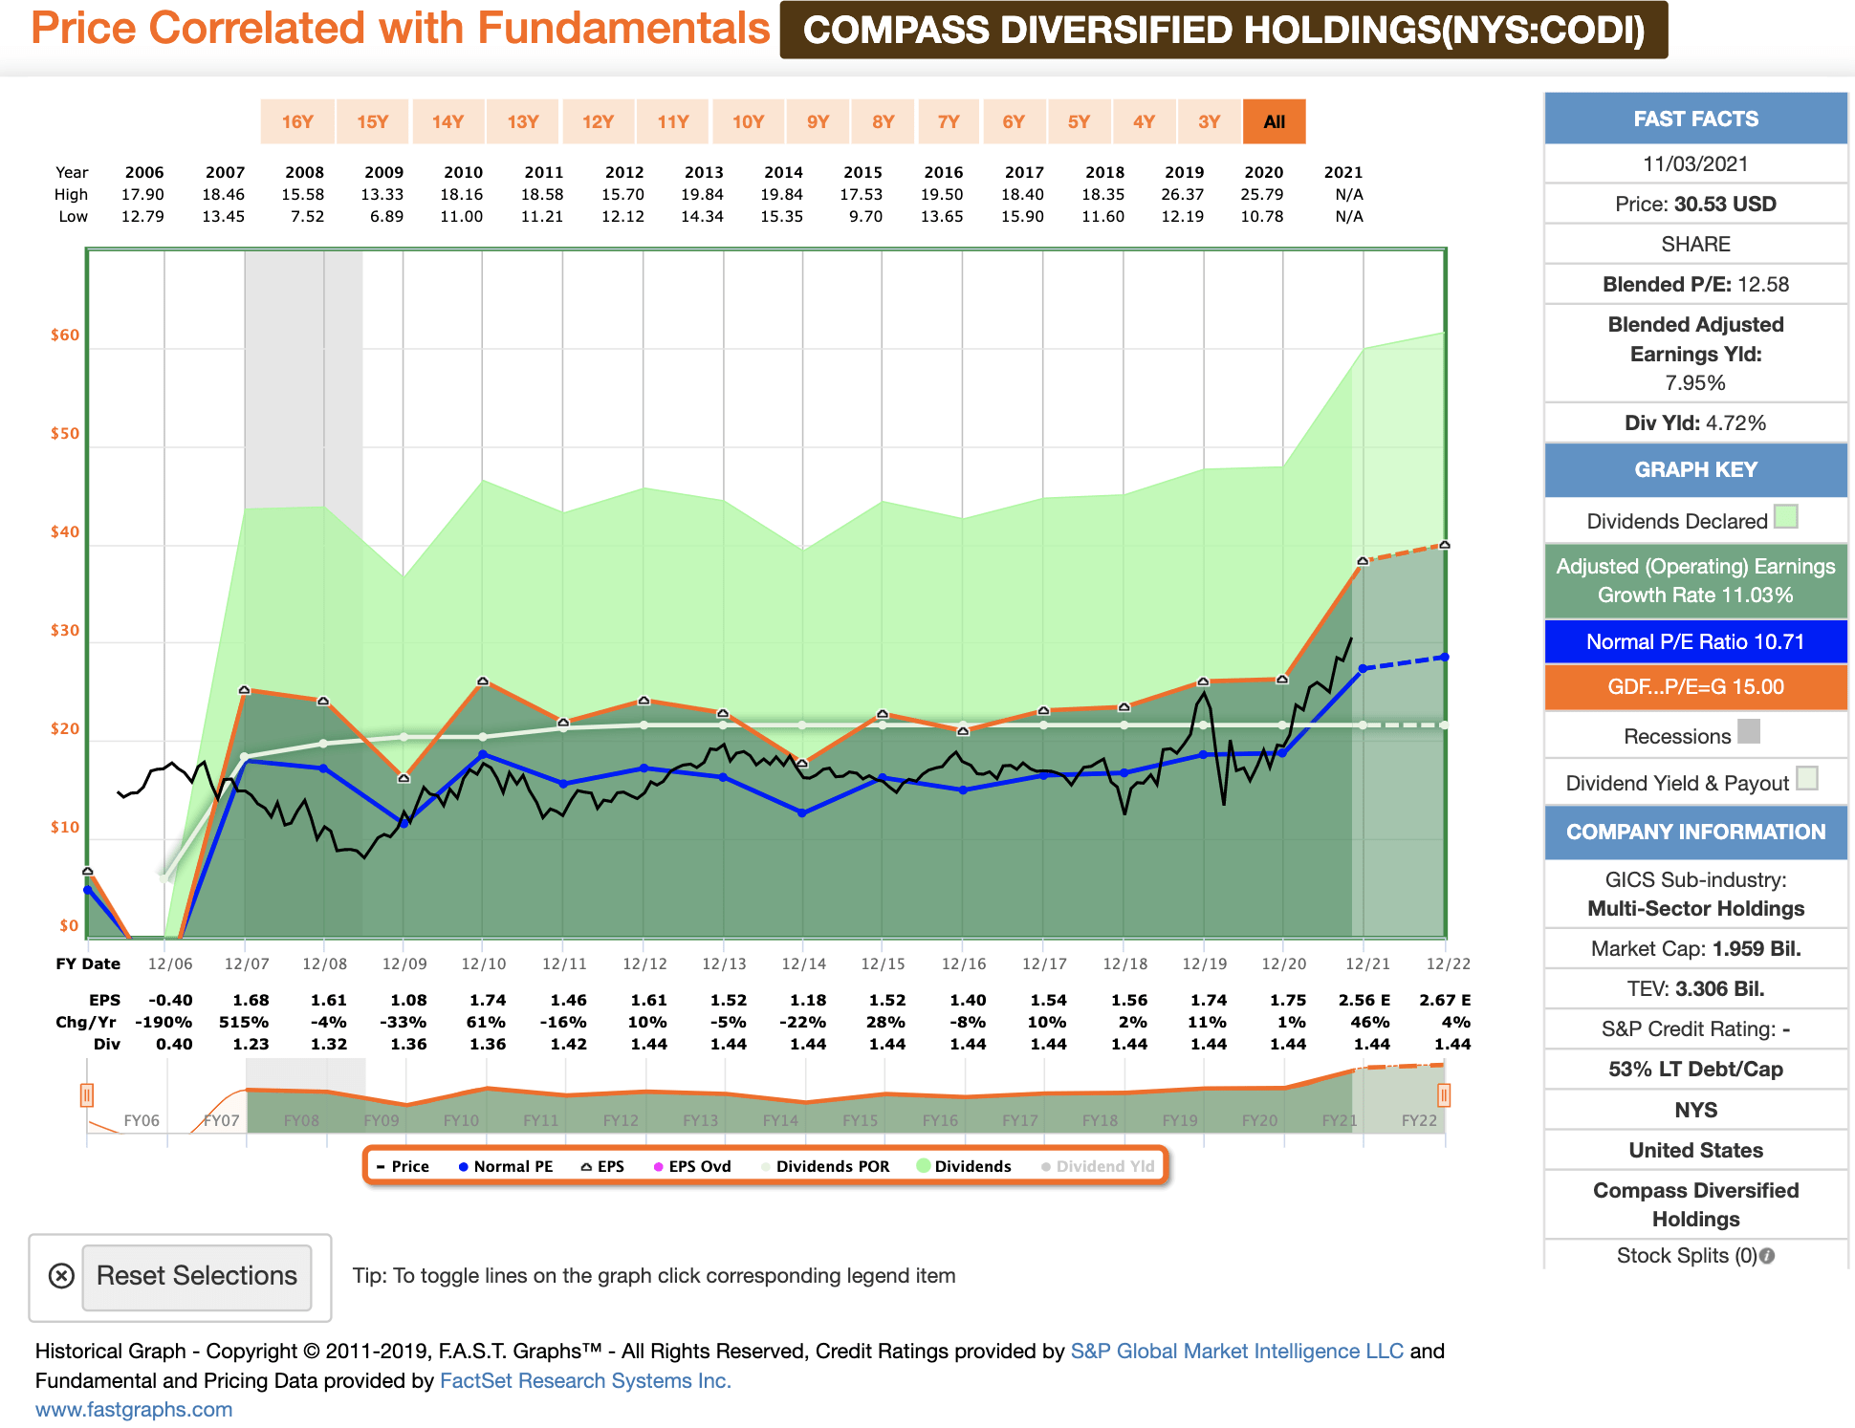Click the Dividend Yld gray dot legend icon
This screenshot has width=1855, height=1428.
tap(1044, 1166)
